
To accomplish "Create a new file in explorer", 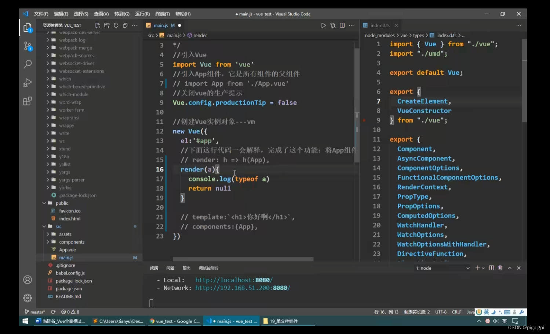I will pyautogui.click(x=98, y=25).
